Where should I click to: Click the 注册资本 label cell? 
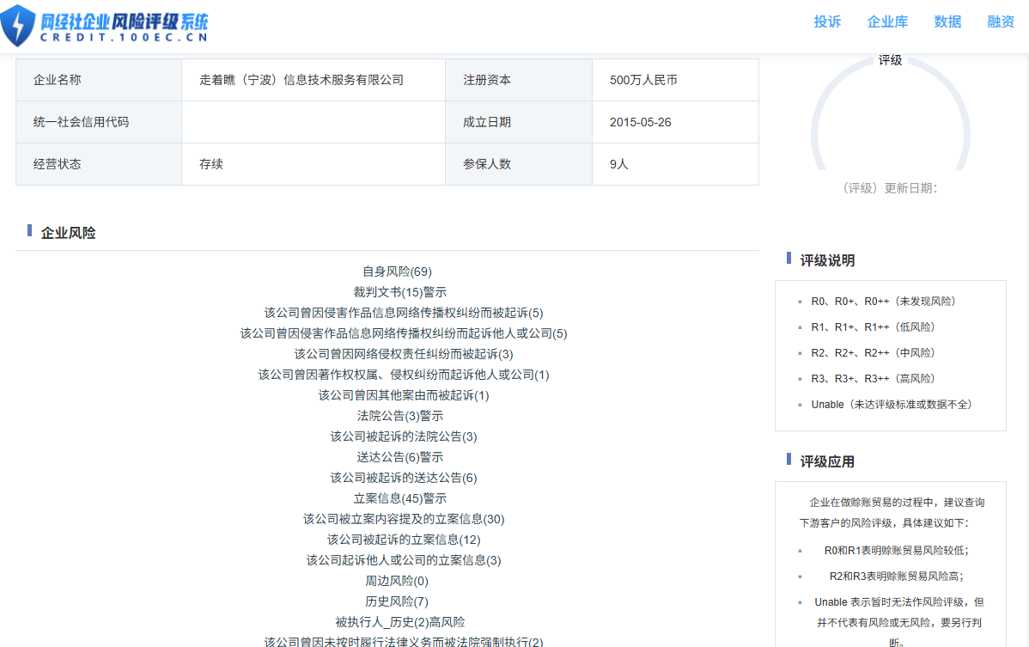pos(519,80)
